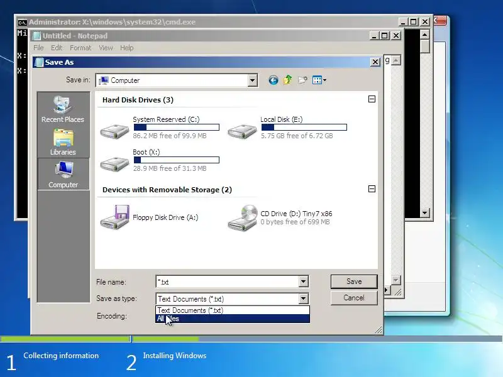Click the Save button

354,281
